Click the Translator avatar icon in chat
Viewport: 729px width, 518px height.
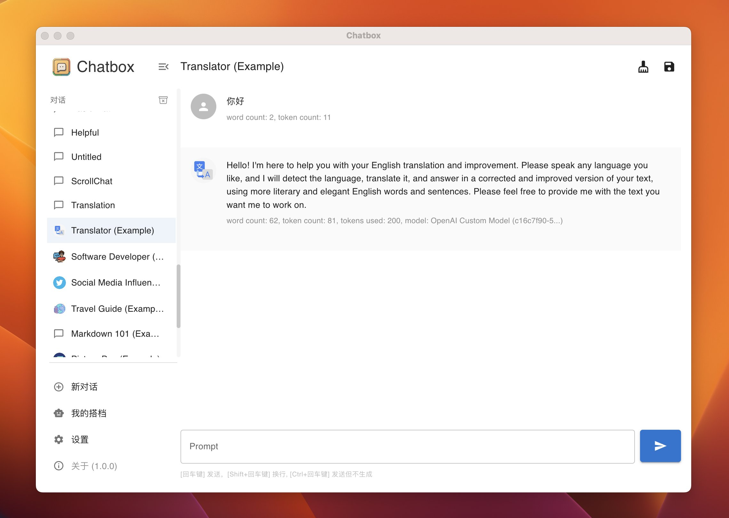coord(203,170)
